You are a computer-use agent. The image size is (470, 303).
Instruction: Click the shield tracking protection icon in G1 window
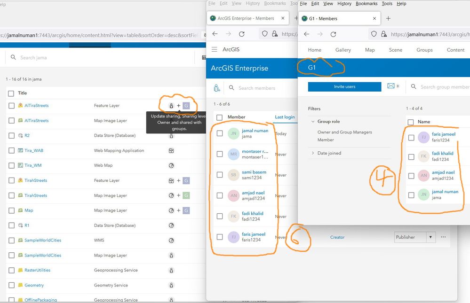point(374,34)
